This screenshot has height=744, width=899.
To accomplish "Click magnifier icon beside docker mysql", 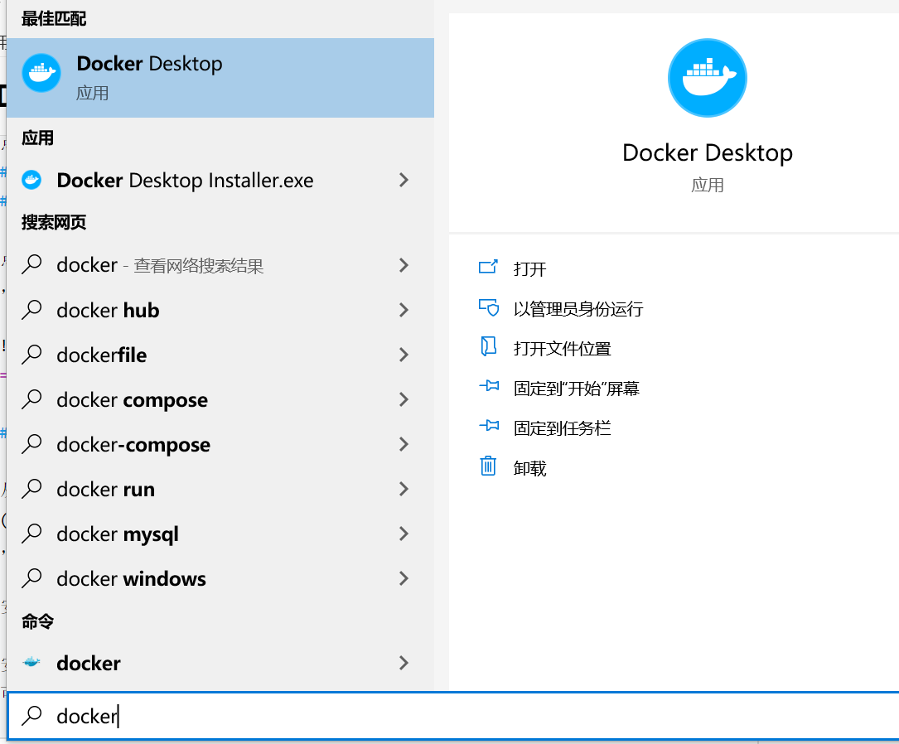I will pos(31,533).
